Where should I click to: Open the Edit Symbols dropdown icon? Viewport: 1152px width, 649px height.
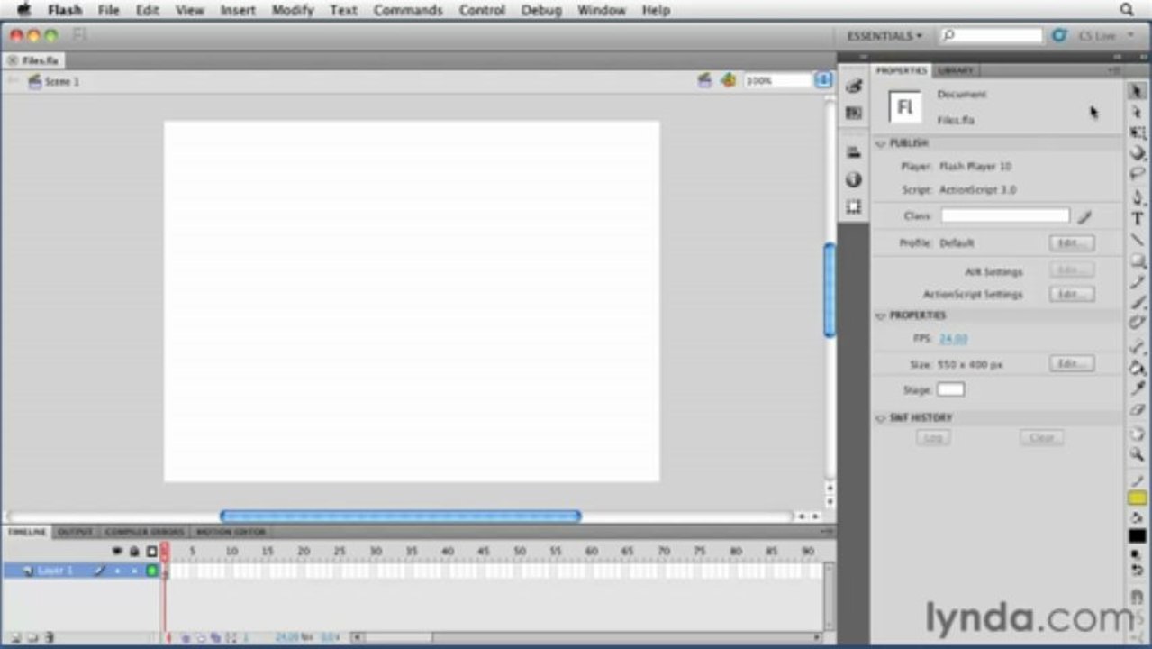point(728,80)
